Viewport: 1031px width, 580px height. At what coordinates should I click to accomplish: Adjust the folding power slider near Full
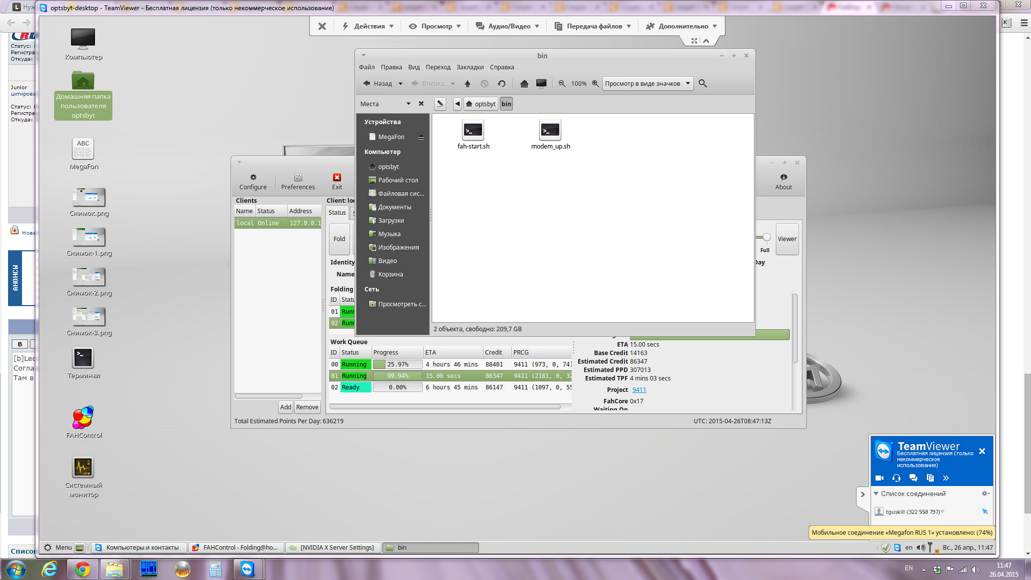point(766,237)
